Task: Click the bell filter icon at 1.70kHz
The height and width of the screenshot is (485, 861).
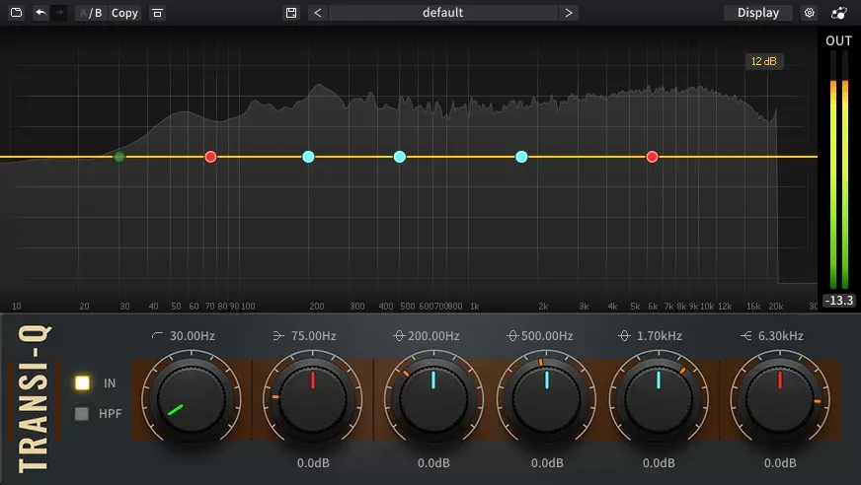Action: pos(624,335)
